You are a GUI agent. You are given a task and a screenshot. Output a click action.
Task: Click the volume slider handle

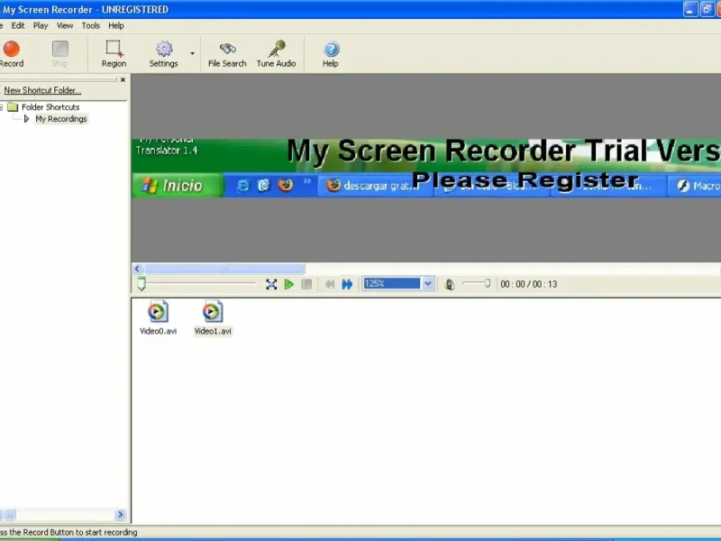coord(488,283)
